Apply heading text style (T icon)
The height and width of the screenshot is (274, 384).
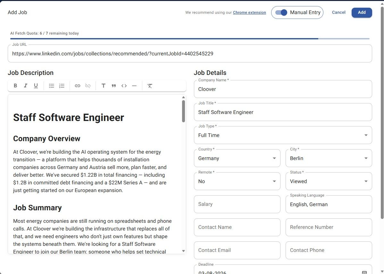[103, 86]
